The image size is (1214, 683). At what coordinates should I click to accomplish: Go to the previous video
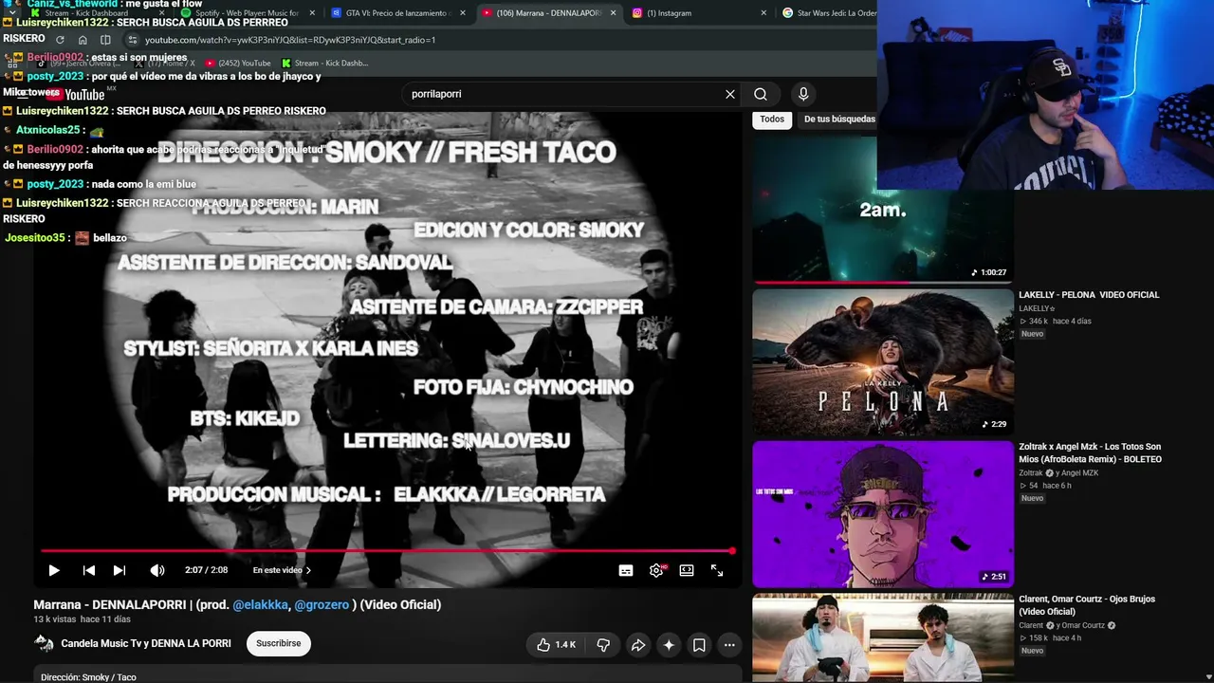click(x=88, y=570)
